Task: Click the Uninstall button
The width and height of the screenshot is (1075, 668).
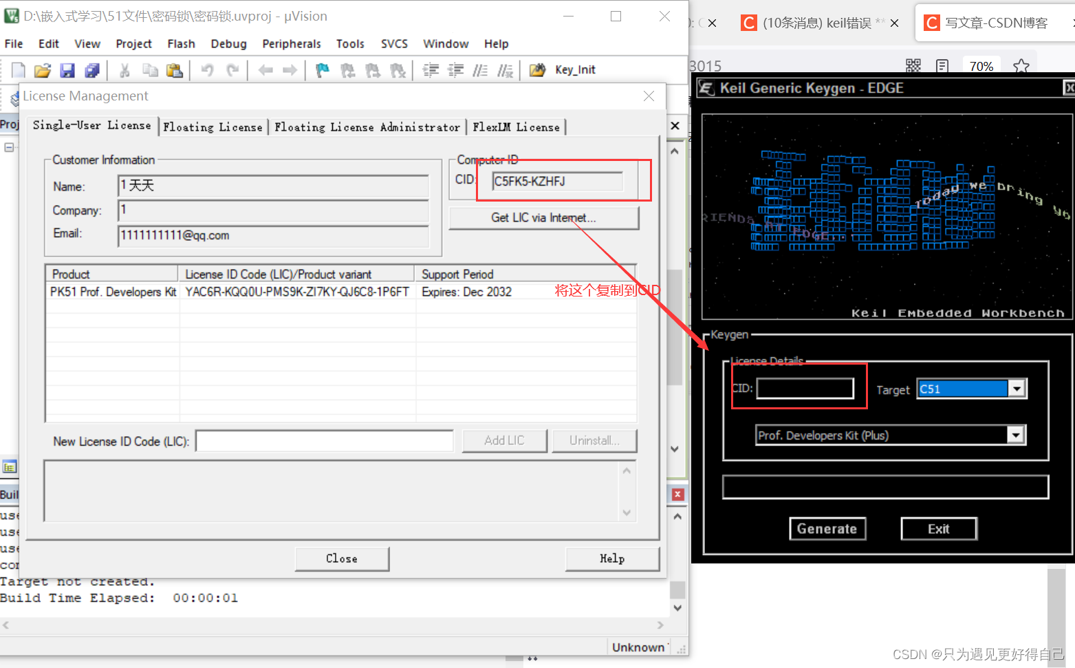Action: [594, 440]
